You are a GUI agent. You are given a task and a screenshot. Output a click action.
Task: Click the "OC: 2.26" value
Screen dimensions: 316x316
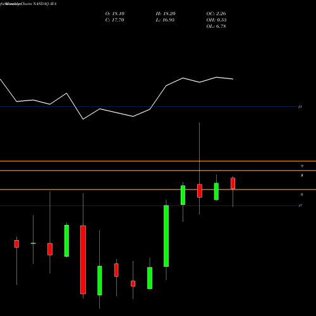point(216,14)
